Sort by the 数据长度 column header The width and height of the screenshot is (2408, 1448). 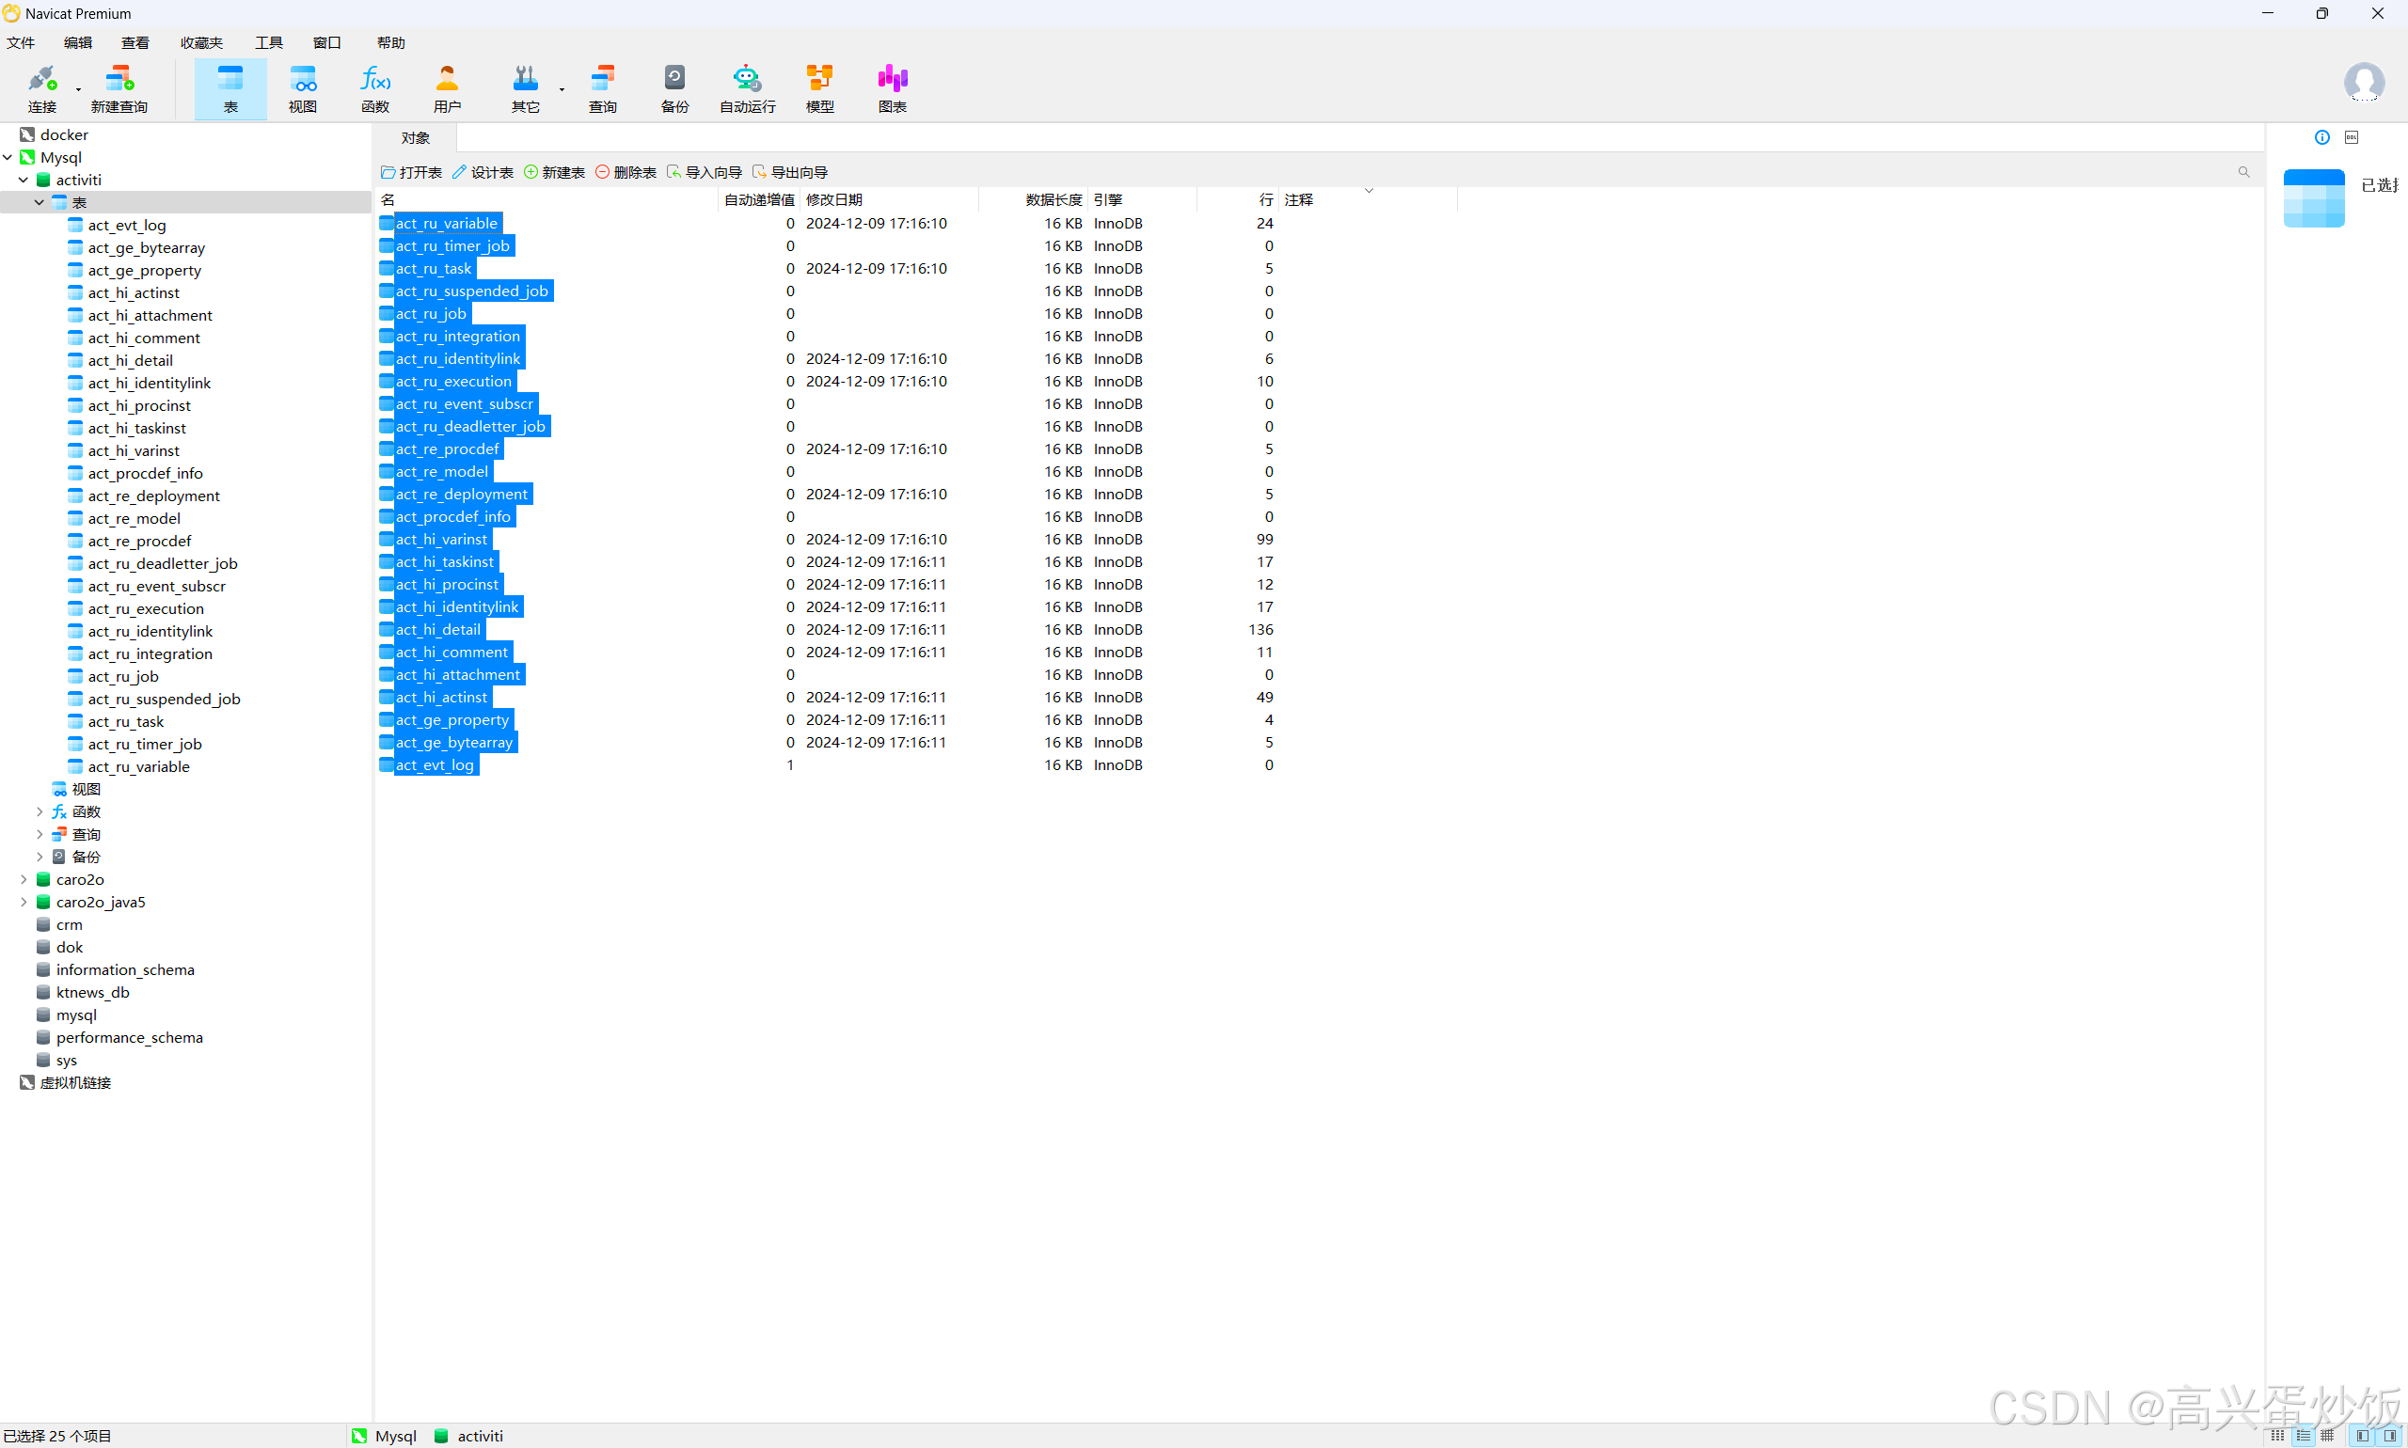[1053, 199]
